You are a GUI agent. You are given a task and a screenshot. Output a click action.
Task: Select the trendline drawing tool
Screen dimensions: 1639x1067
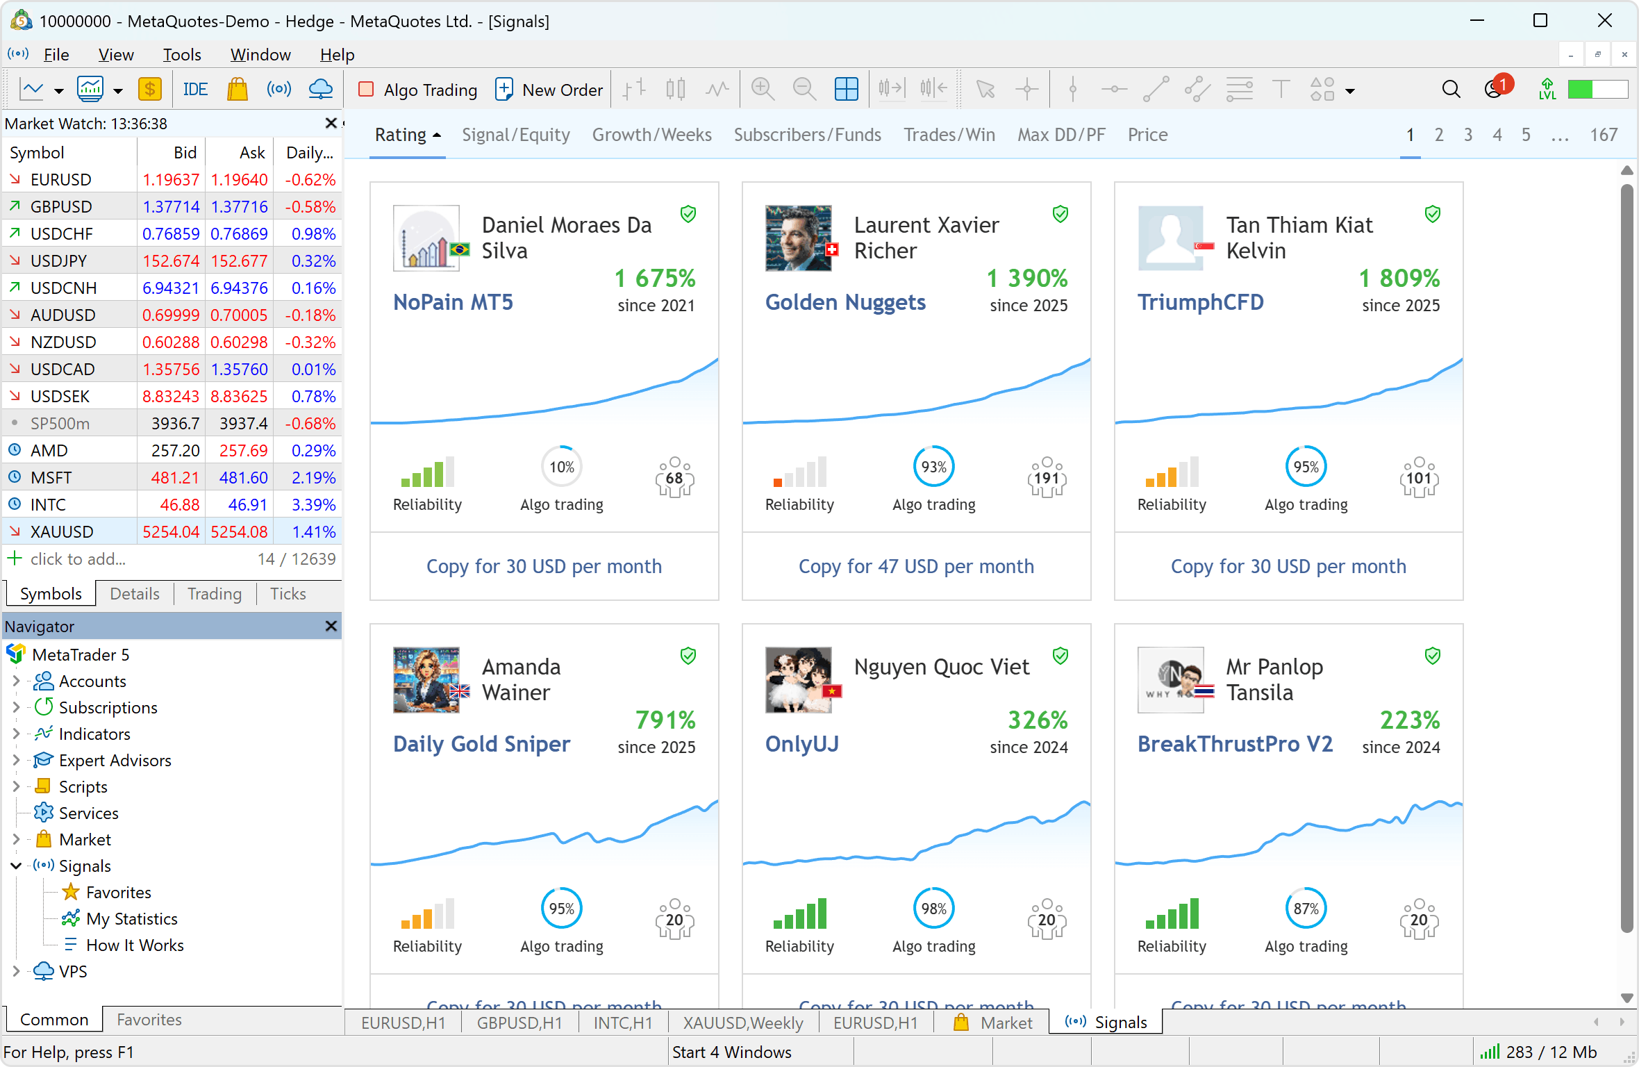[1156, 90]
